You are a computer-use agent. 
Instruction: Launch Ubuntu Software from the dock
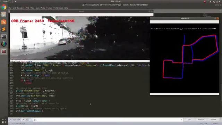pyautogui.click(x=4, y=22)
